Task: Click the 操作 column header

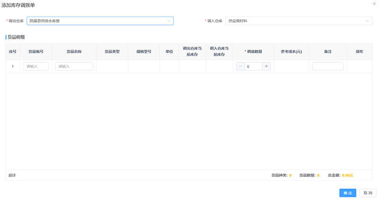Action: coord(360,52)
